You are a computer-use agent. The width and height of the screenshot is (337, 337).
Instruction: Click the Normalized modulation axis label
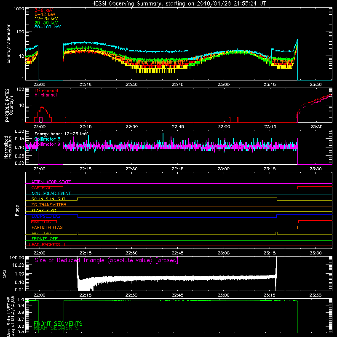point(8,147)
